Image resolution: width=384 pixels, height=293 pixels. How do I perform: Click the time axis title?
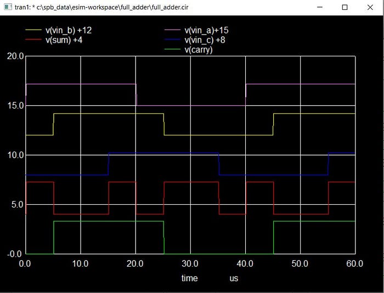(x=190, y=278)
